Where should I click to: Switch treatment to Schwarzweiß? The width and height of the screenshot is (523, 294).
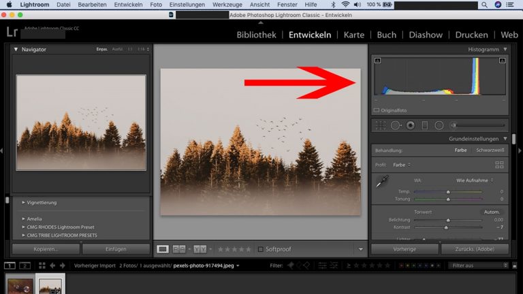tap(490, 150)
